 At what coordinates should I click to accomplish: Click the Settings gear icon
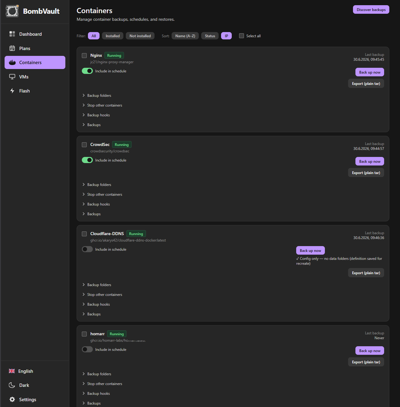click(x=12, y=399)
